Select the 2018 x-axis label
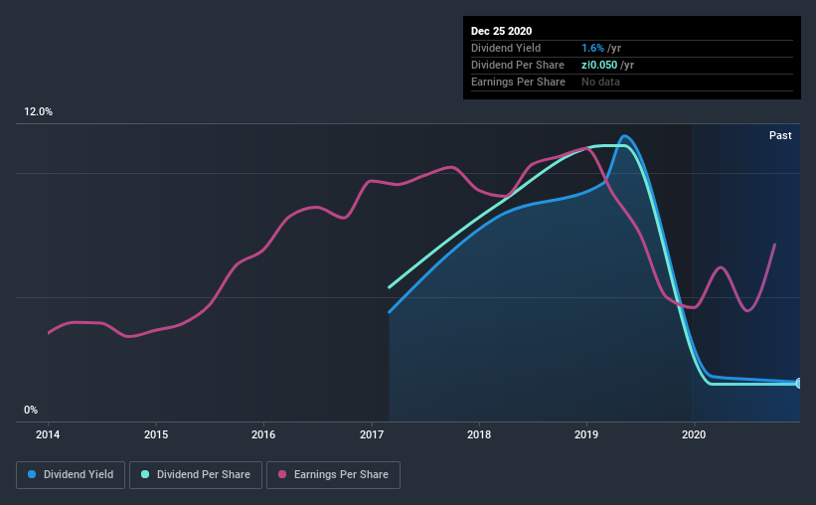The height and width of the screenshot is (505, 816). (479, 434)
